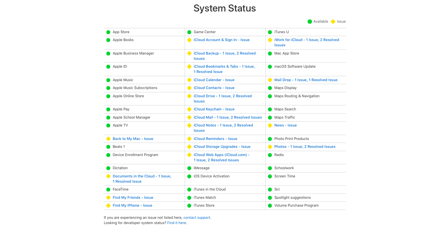448x228 pixels.
Task: View Find My Friends issue details
Action: 133,197
